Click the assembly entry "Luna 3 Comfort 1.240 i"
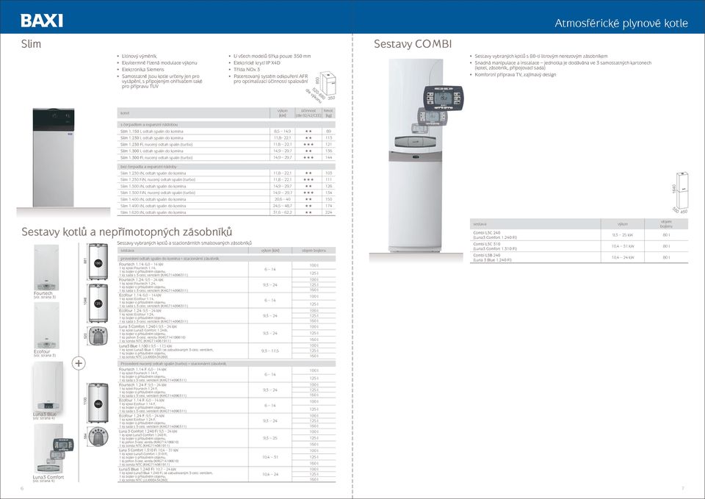The width and height of the screenshot is (705, 499). [x=183, y=334]
